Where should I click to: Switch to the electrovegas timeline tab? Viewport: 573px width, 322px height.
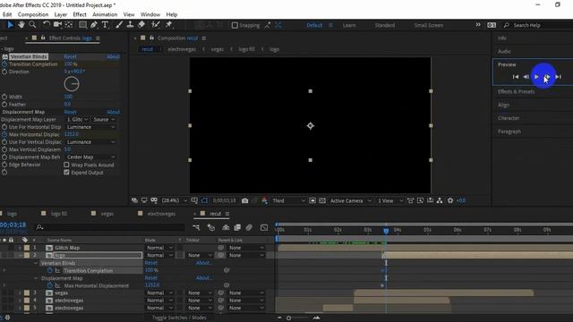coord(161,214)
